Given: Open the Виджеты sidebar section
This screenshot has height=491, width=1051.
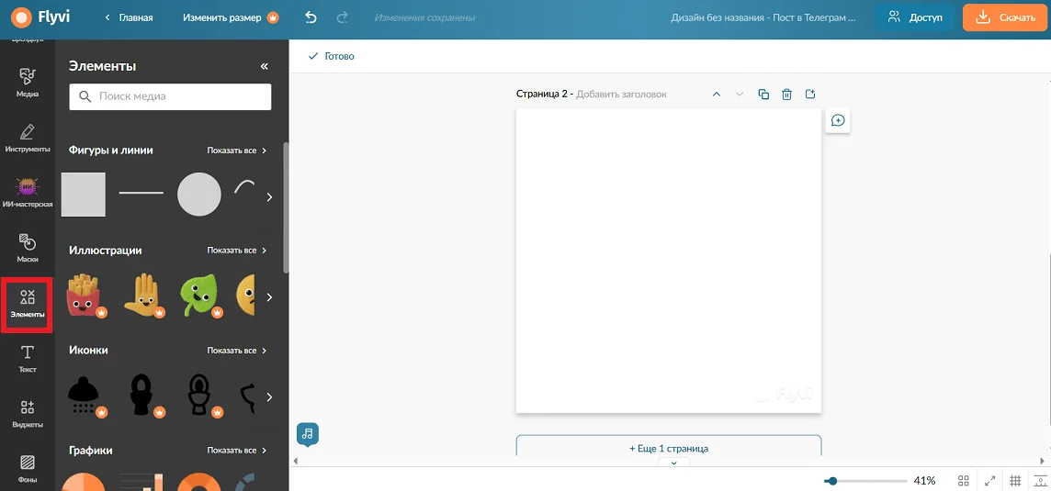Looking at the screenshot, I should tap(28, 413).
